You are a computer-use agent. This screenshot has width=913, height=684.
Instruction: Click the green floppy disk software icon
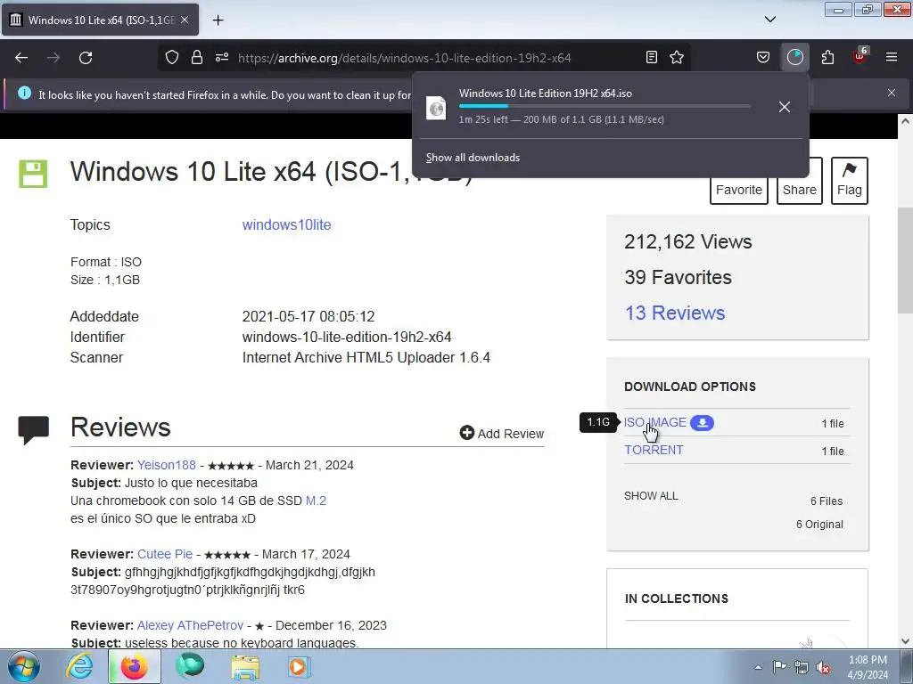tap(33, 174)
